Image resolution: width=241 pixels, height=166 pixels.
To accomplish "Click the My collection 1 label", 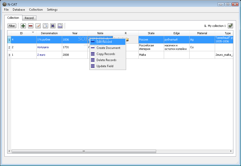I will [x=217, y=26].
